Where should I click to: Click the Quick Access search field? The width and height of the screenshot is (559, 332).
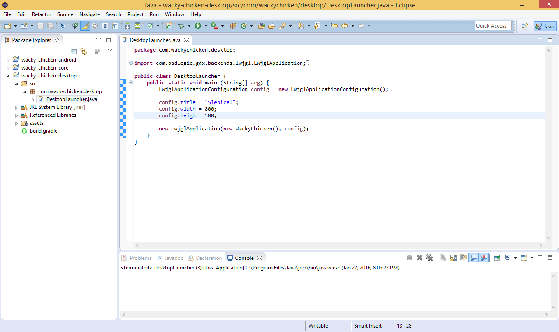click(x=492, y=26)
